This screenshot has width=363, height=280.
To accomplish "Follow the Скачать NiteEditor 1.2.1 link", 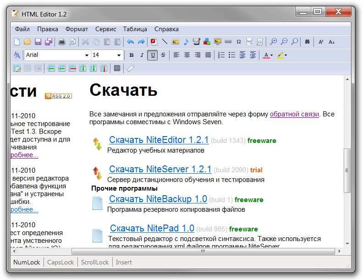I will click(159, 140).
